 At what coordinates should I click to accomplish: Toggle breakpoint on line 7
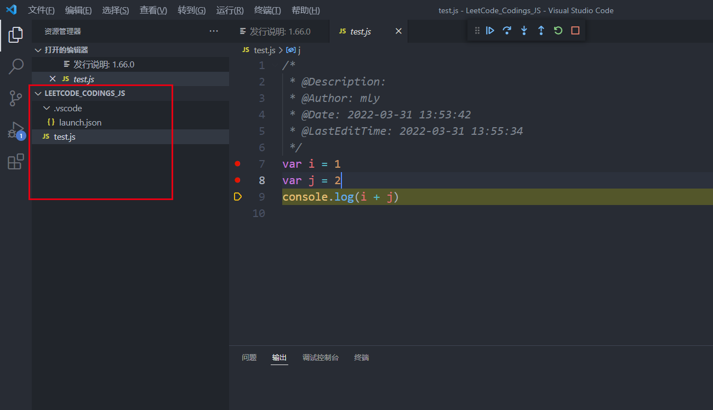pos(237,163)
